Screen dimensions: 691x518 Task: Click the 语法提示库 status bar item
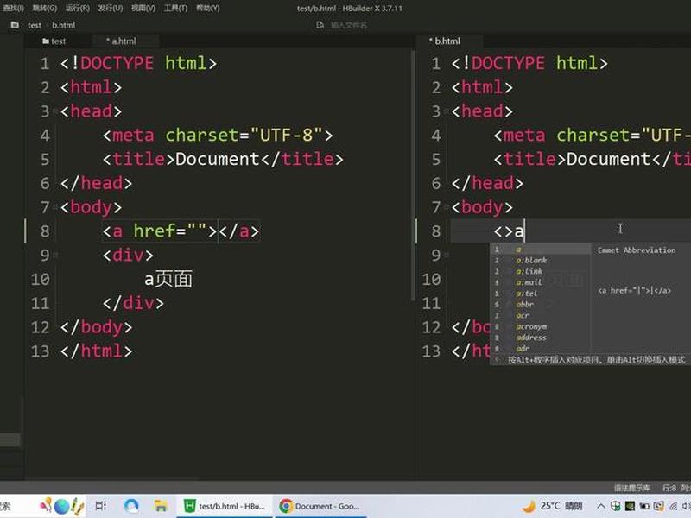[x=632, y=488]
